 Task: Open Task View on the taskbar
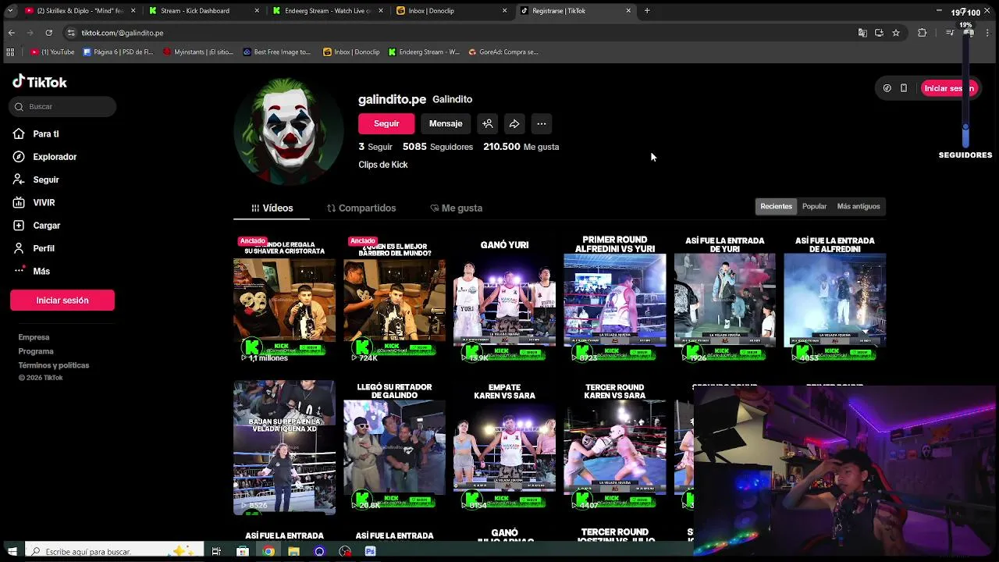tap(216, 551)
